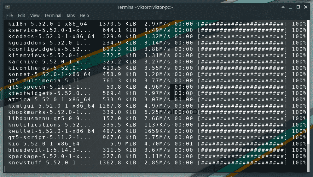Click the attica-5.52.0-1-x86_64 package name
The width and height of the screenshot is (313, 177).
49,100
